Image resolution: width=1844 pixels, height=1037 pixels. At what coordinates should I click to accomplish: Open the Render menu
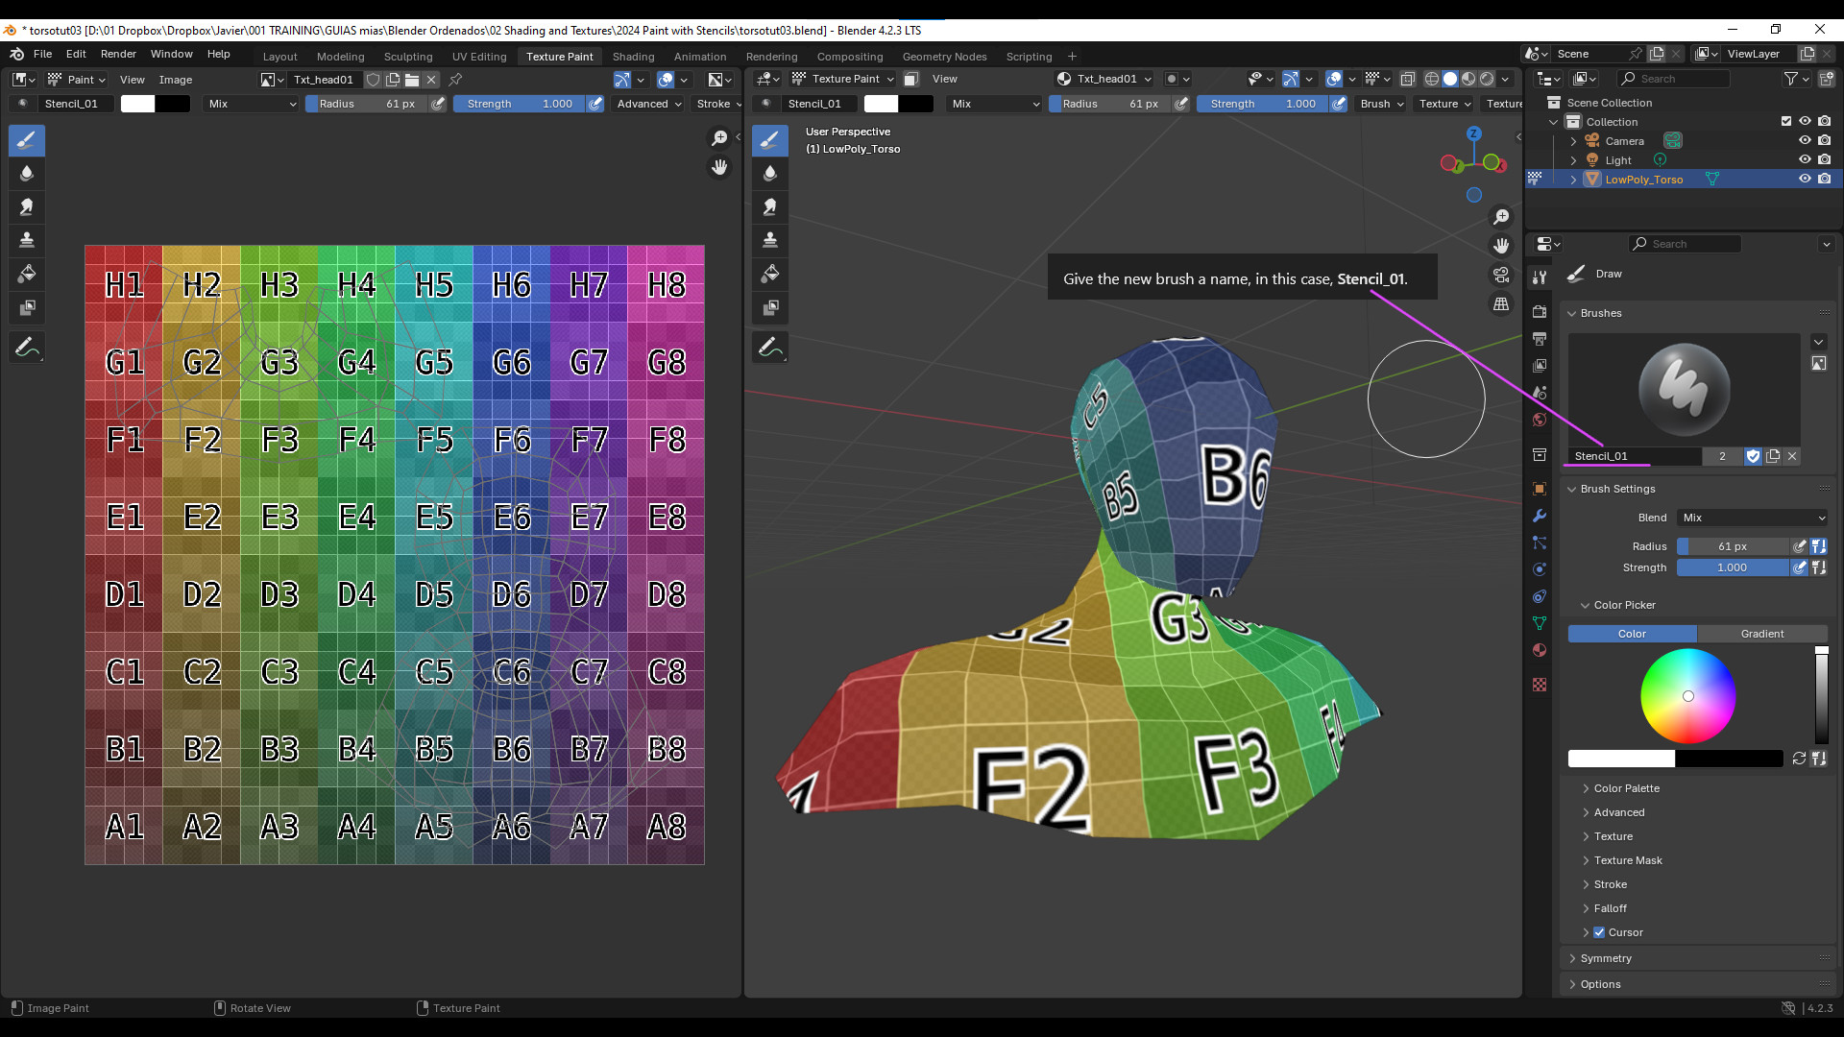(x=118, y=54)
